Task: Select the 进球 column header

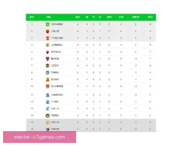Action: [x=109, y=17]
